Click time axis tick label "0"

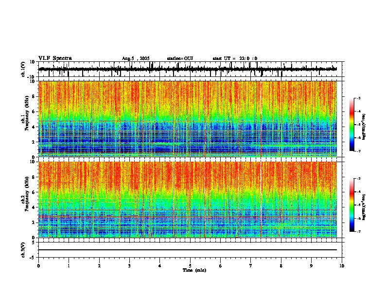click(x=38, y=266)
